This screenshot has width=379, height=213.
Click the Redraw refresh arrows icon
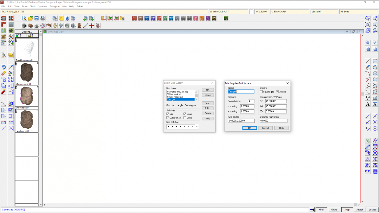368,31
